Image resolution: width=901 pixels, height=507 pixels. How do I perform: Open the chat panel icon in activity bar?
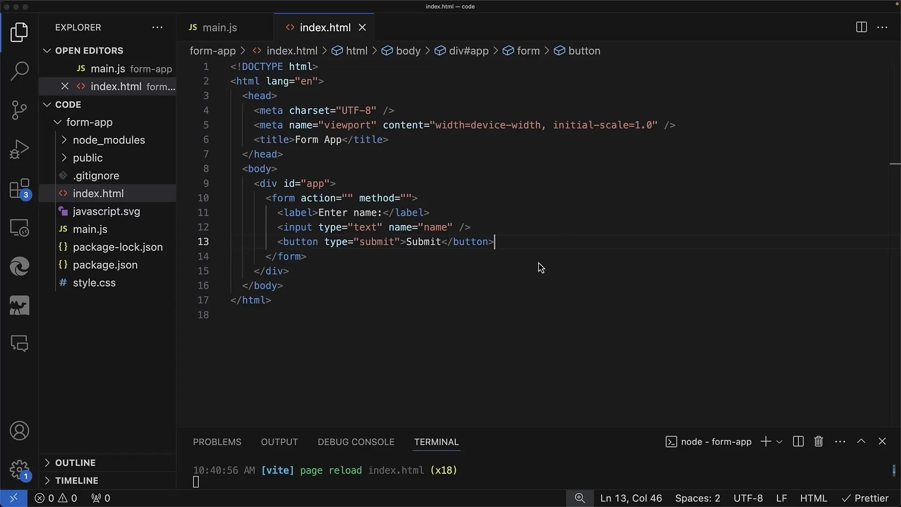pos(19,344)
